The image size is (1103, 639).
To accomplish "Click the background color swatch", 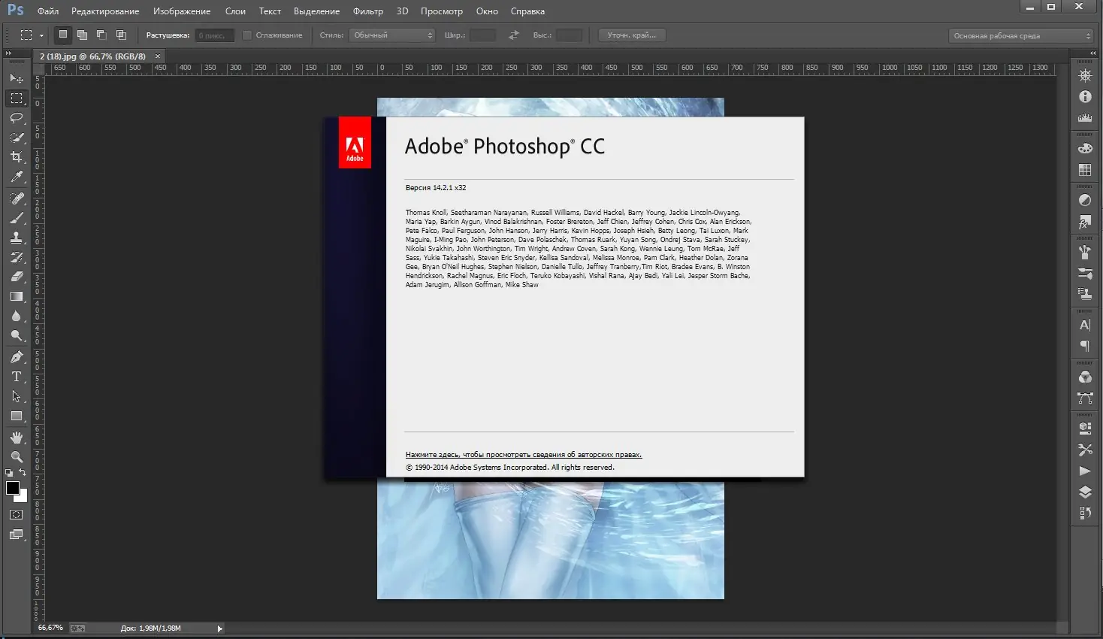I will click(x=23, y=497).
